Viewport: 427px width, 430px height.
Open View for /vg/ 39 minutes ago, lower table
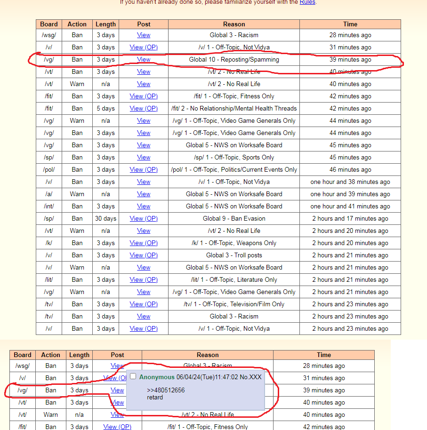click(x=117, y=390)
